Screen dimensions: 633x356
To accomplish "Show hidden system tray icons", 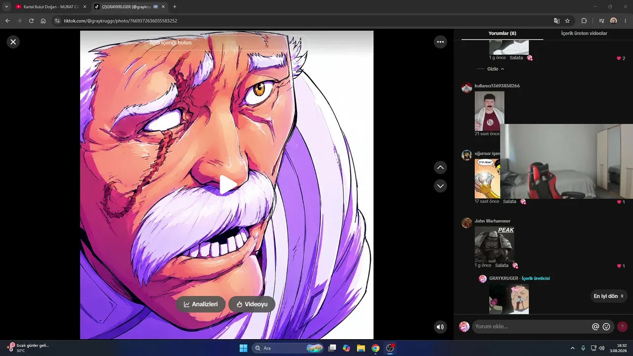I will click(573, 348).
